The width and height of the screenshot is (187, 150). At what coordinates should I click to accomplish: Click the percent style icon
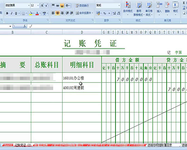click(x=105, y=13)
